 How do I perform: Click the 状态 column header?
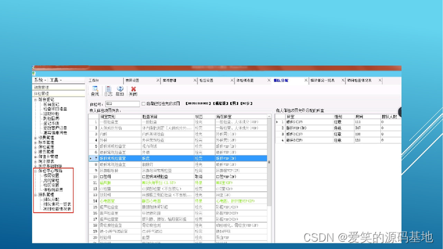coord(204,116)
